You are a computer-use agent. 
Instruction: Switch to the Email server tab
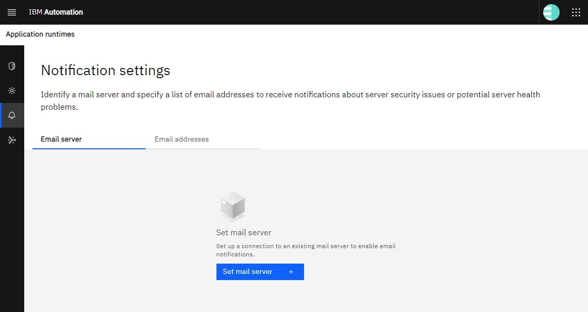point(61,139)
